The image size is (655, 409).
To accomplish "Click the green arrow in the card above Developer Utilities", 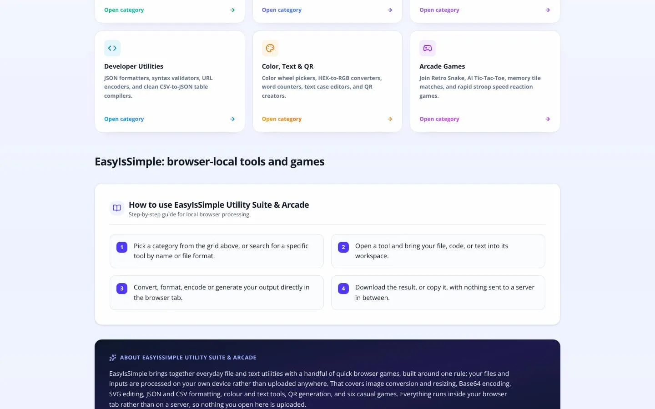I will 232,10.
